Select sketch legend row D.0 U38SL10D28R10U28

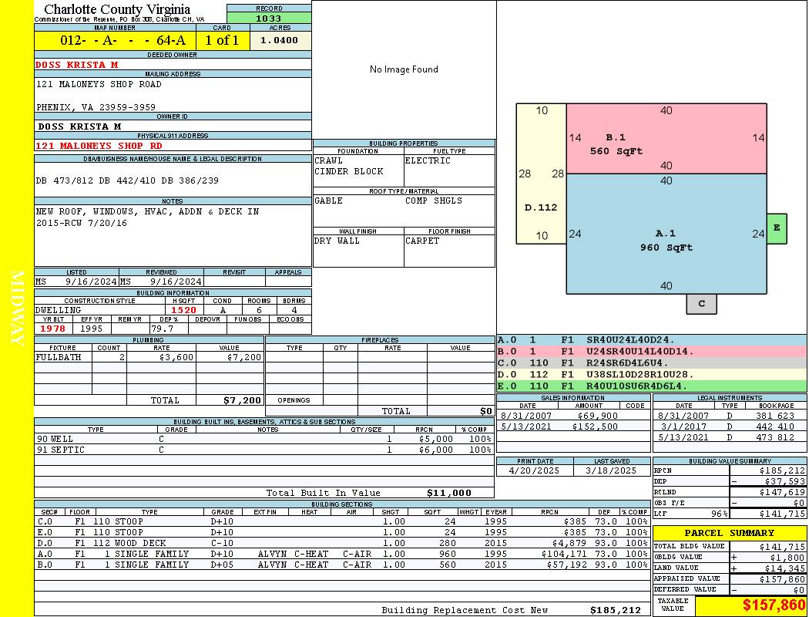(x=652, y=374)
